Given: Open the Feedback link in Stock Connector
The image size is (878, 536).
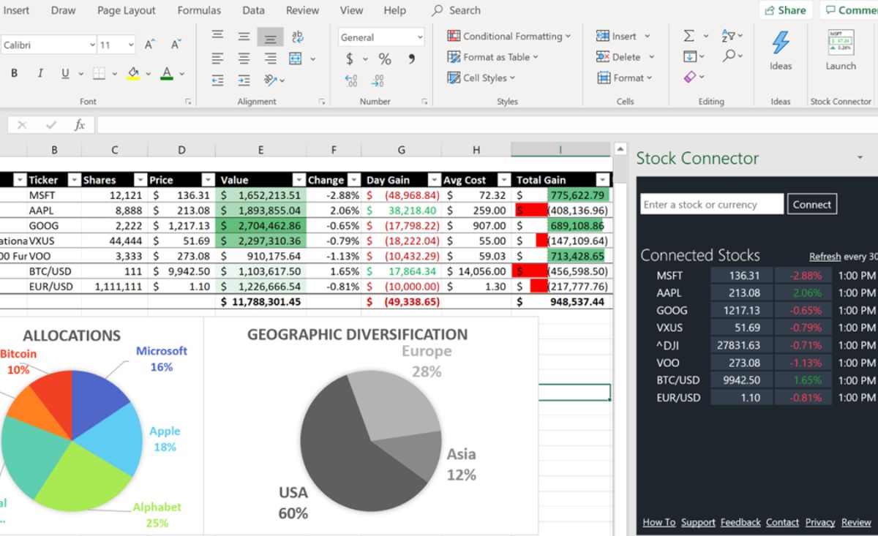Looking at the screenshot, I should [740, 522].
